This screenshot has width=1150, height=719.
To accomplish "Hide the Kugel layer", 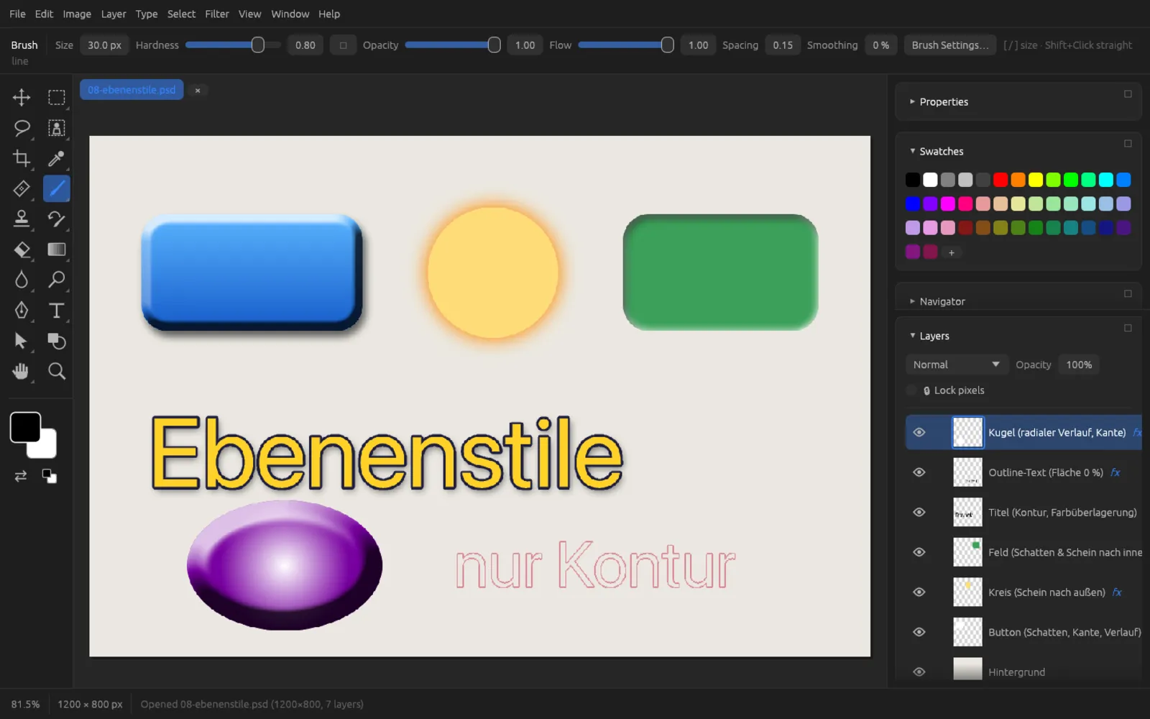I will click(x=919, y=432).
